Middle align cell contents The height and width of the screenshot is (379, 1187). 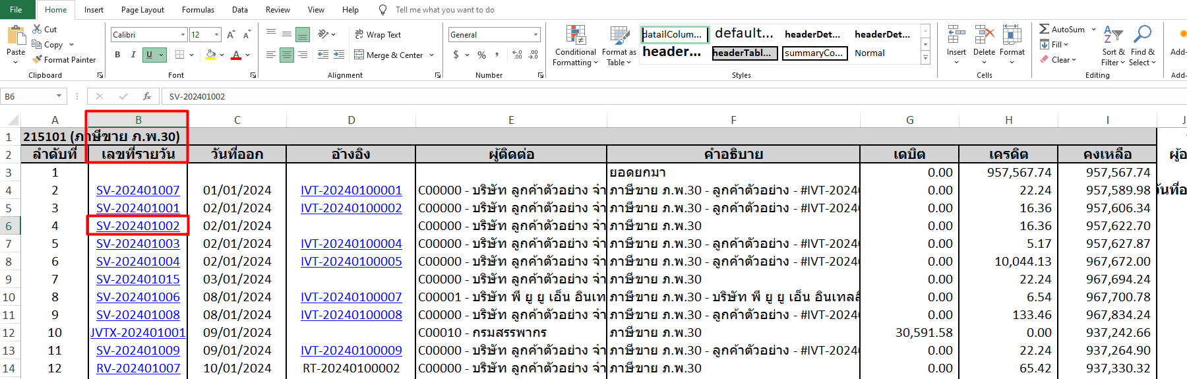pos(287,34)
